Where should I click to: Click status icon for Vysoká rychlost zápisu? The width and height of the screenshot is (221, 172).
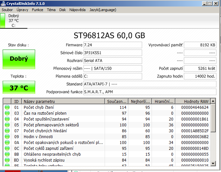7,160
